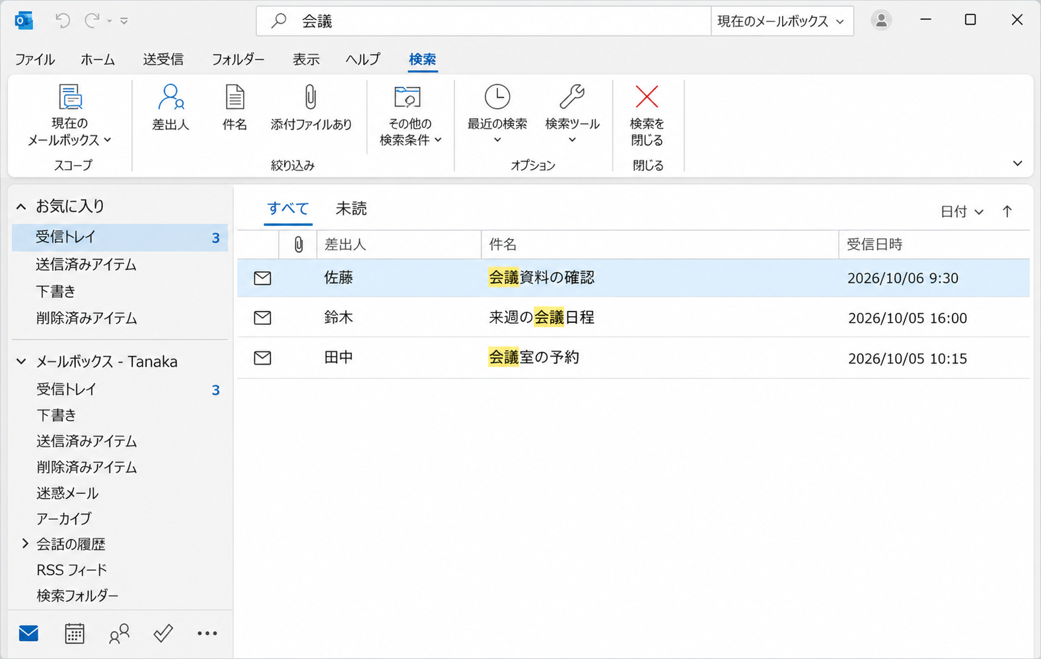Open the email 会議室の予約
1041x659 pixels.
[534, 357]
